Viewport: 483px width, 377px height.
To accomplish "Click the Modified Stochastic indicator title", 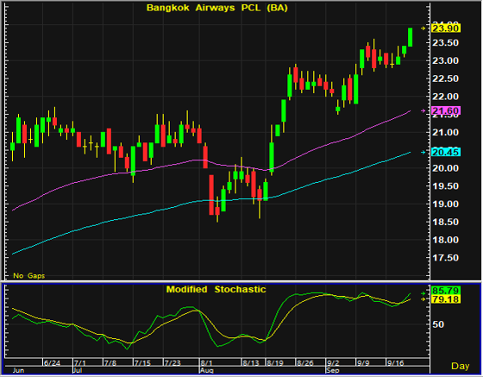I will pyautogui.click(x=216, y=290).
